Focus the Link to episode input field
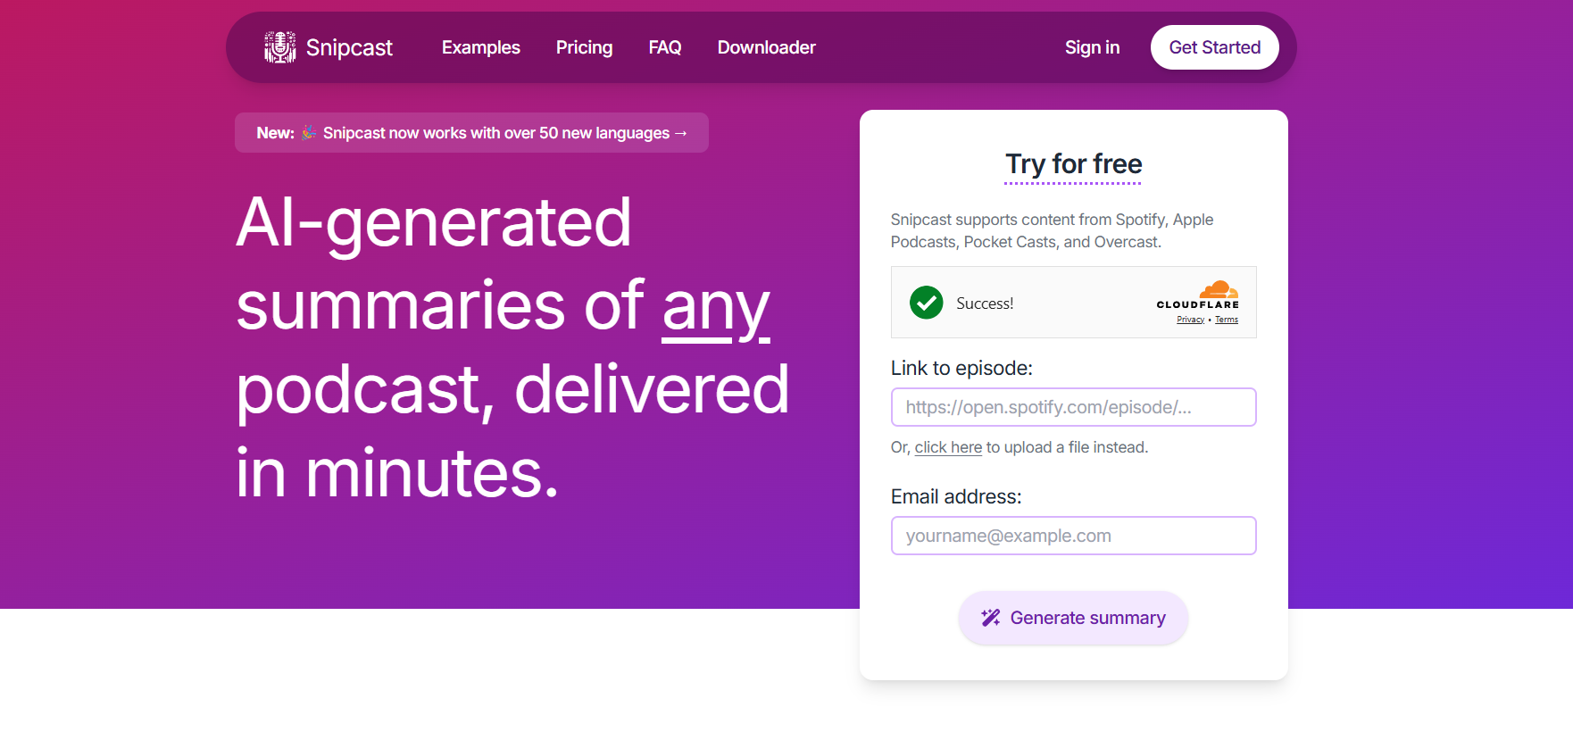The image size is (1573, 732). tap(1074, 407)
